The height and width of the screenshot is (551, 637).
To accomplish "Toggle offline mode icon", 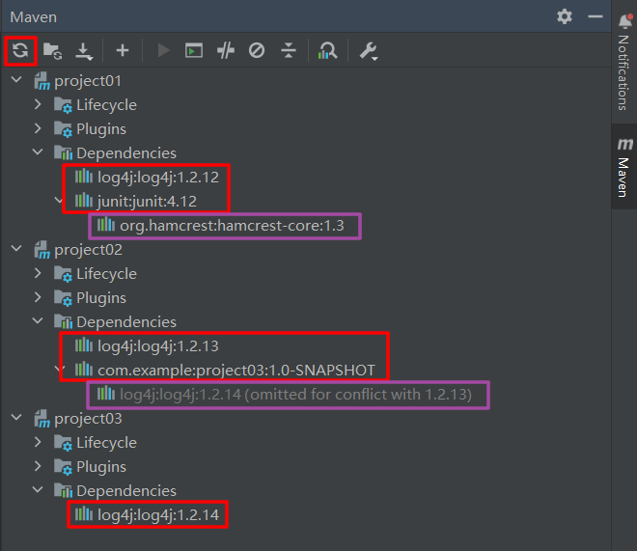I will 226,51.
